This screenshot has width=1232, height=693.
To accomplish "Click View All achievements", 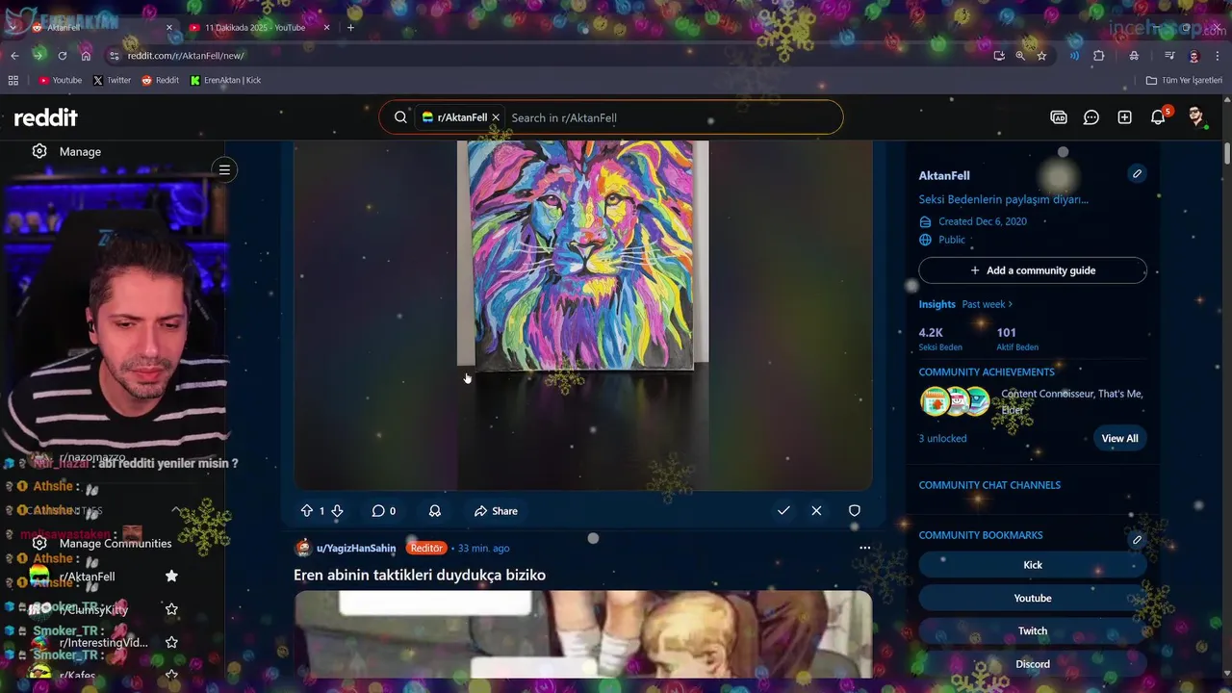I will [x=1119, y=438].
